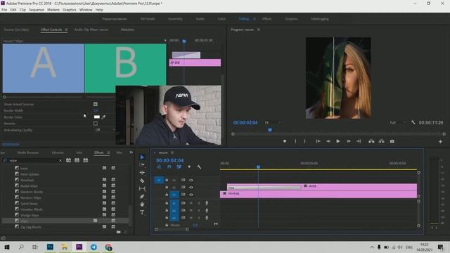Toggle lock on top video track

pyautogui.click(x=167, y=180)
